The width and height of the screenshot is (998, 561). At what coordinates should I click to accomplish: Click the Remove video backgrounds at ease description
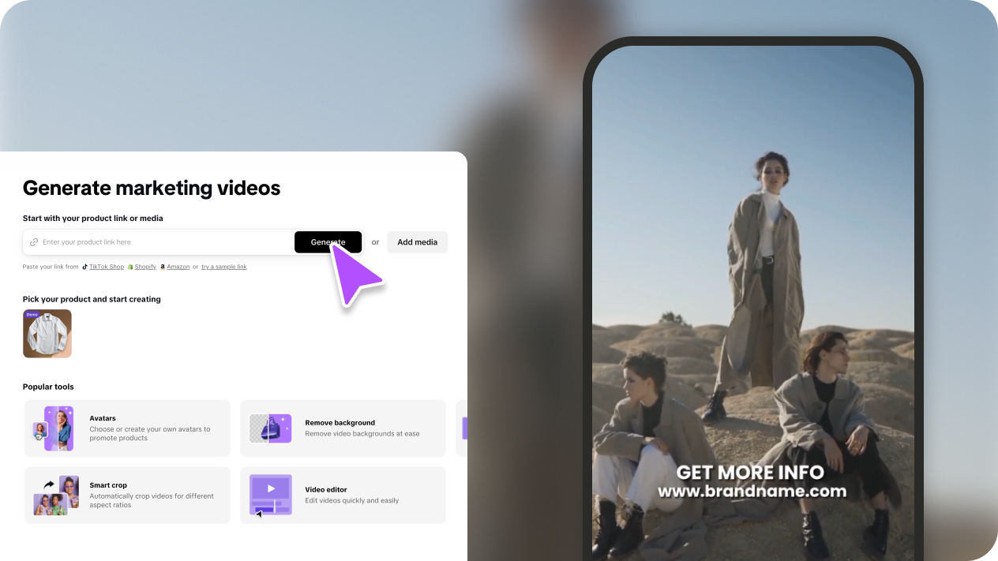(x=362, y=433)
